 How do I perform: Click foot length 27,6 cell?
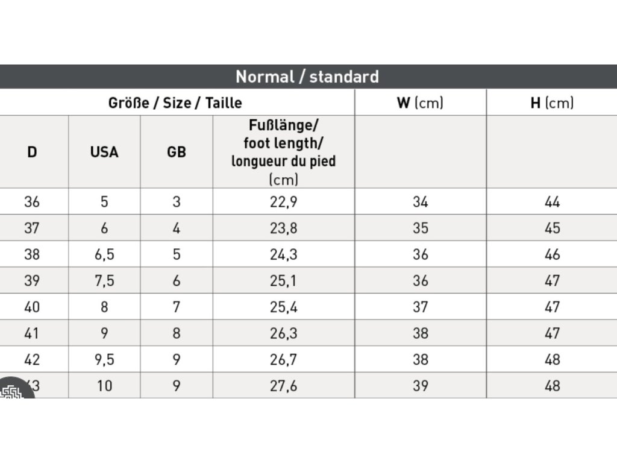(x=283, y=386)
